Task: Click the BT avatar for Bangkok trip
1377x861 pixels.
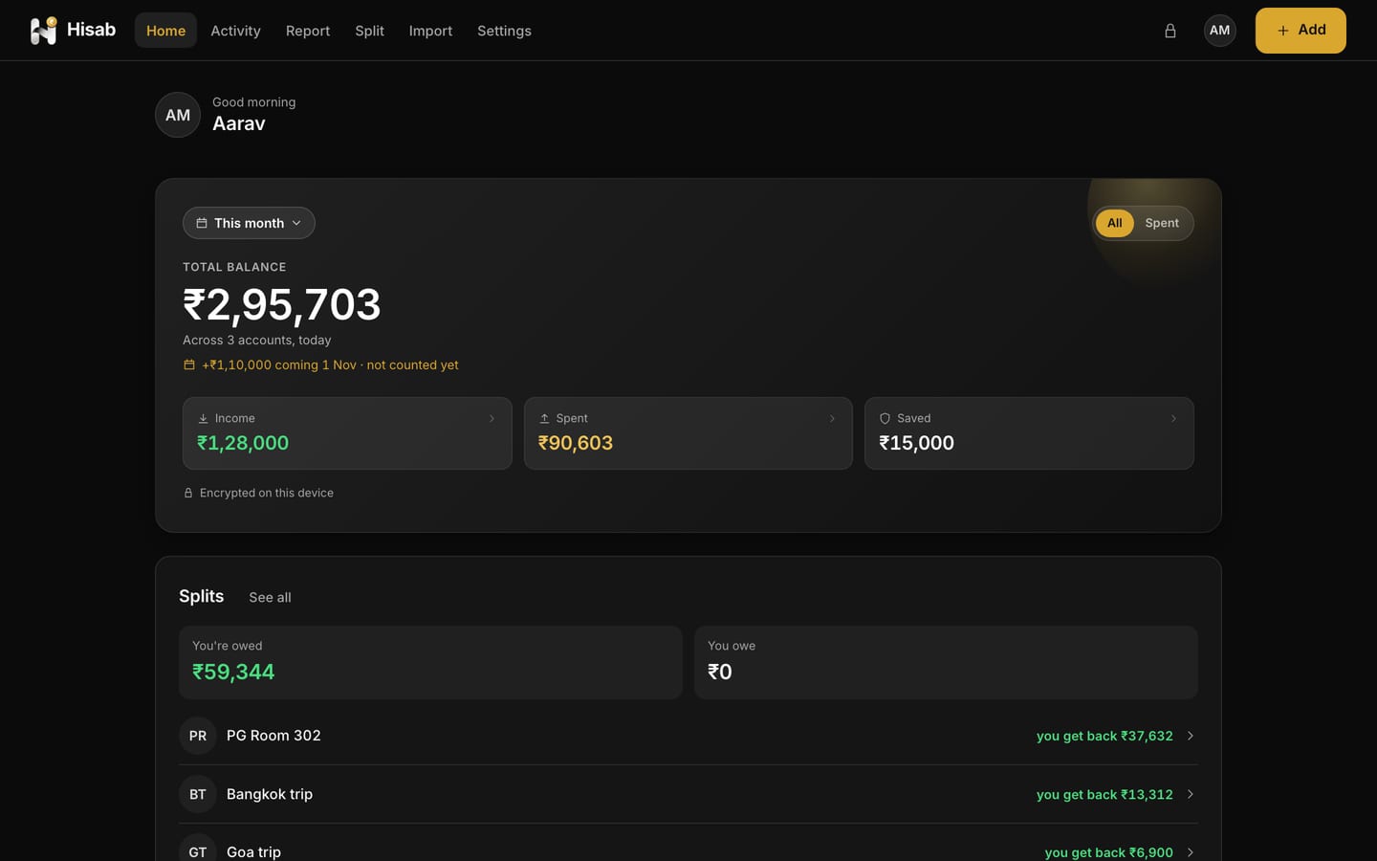Action: tap(198, 794)
